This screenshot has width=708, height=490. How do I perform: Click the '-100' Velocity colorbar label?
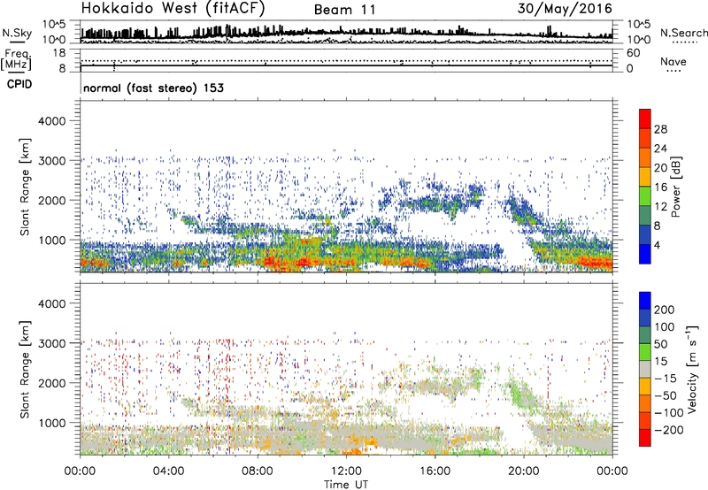click(669, 413)
